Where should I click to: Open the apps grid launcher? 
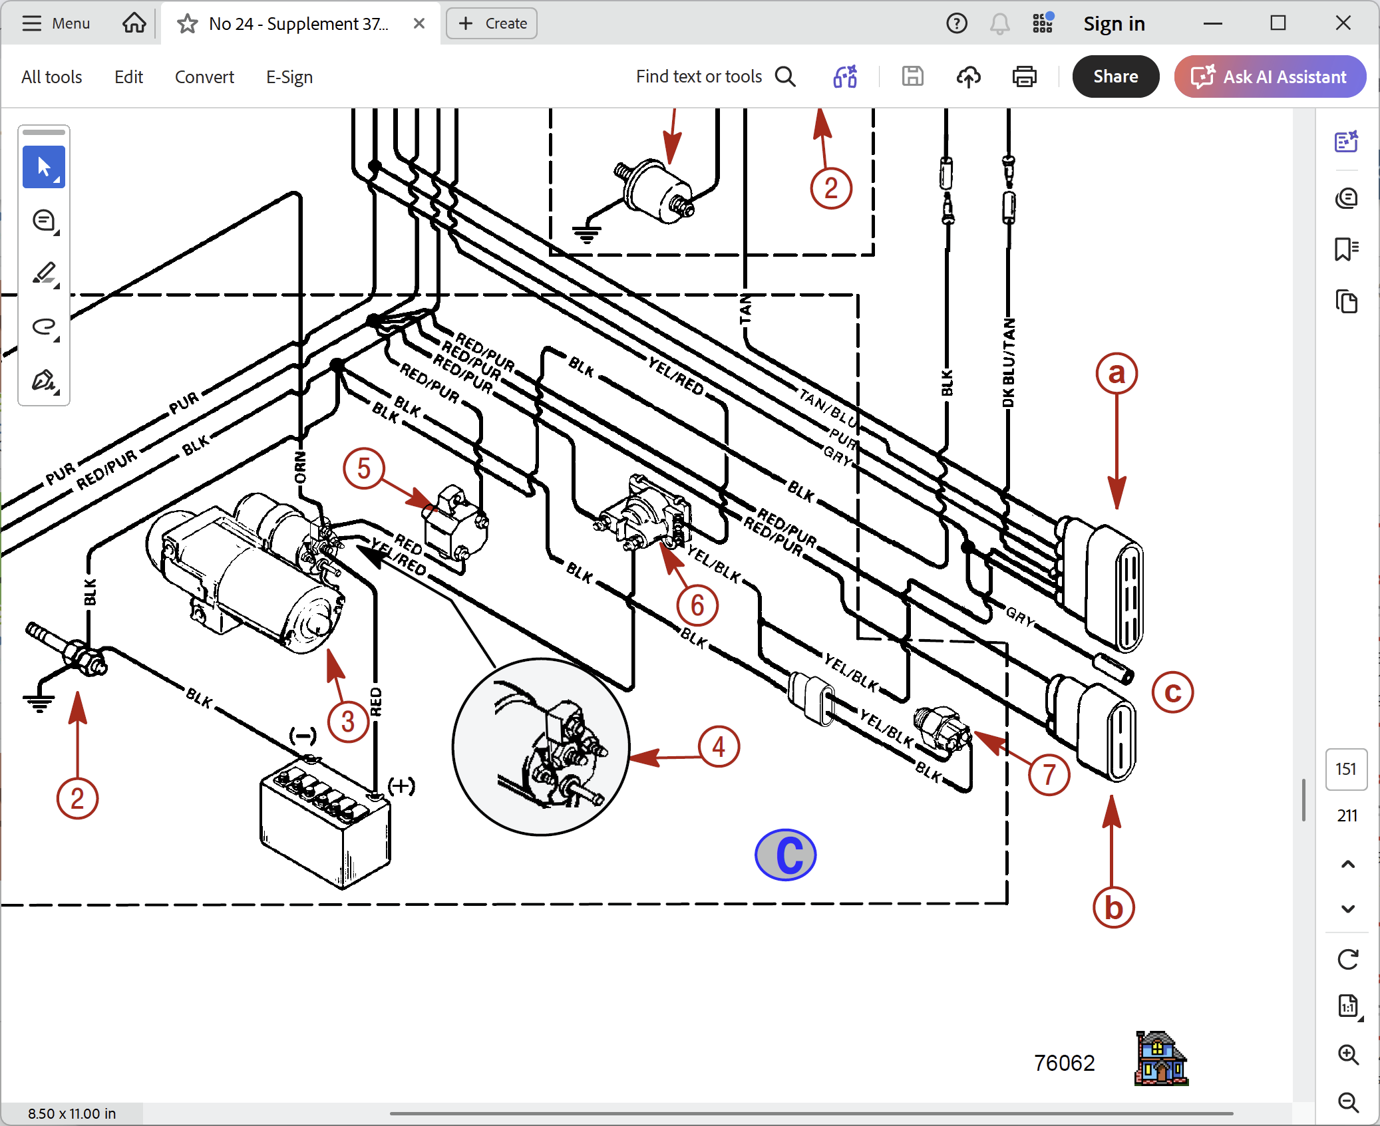coord(1043,23)
